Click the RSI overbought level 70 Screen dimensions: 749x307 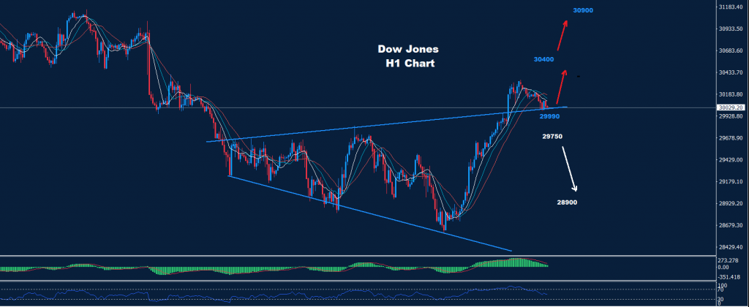click(x=722, y=289)
